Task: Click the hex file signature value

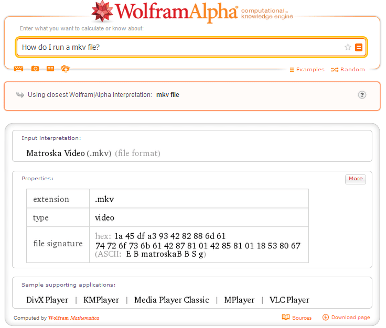Action: click(x=198, y=240)
